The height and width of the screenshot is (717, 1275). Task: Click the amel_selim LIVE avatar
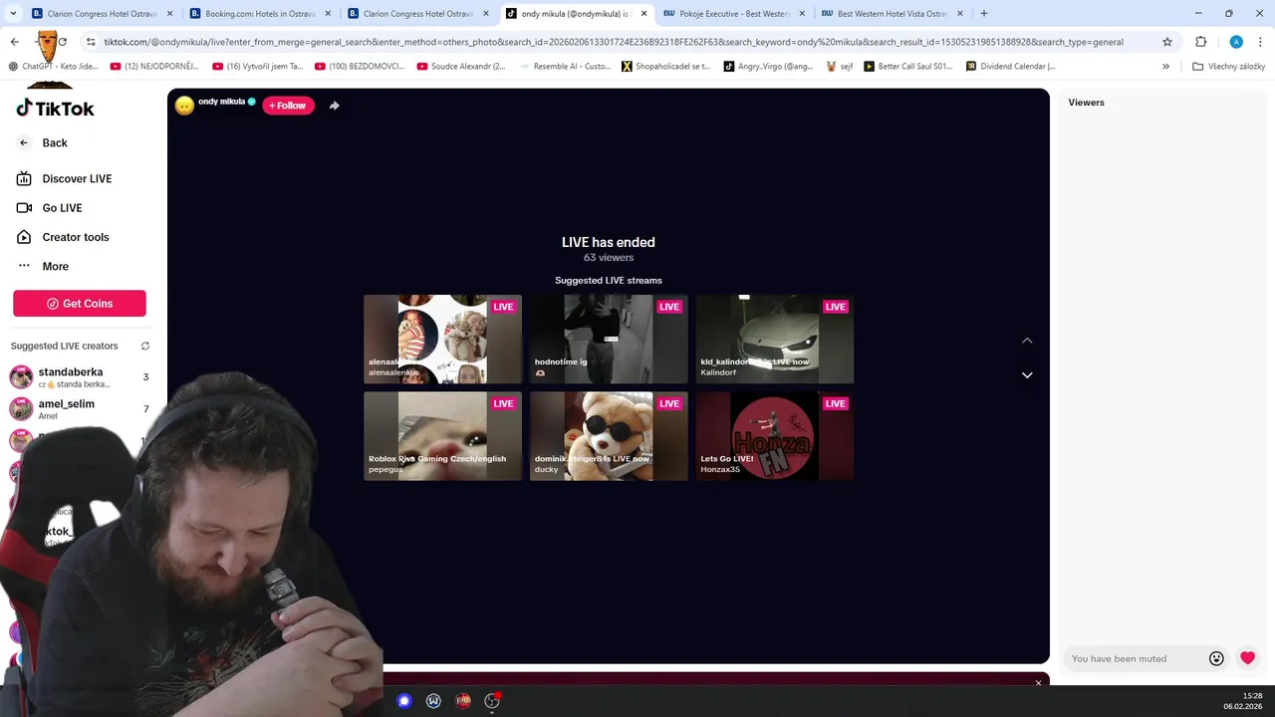tap(21, 409)
